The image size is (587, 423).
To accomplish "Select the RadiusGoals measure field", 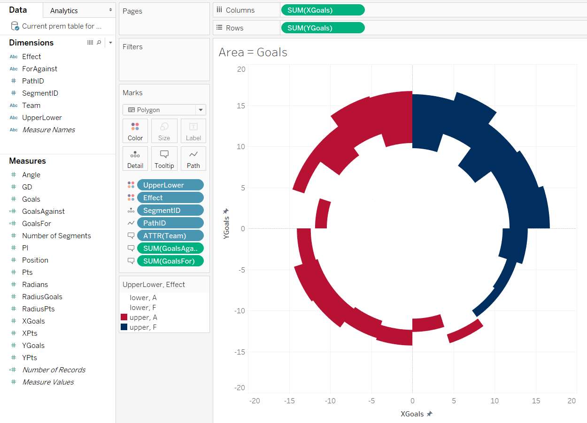I will pos(42,296).
